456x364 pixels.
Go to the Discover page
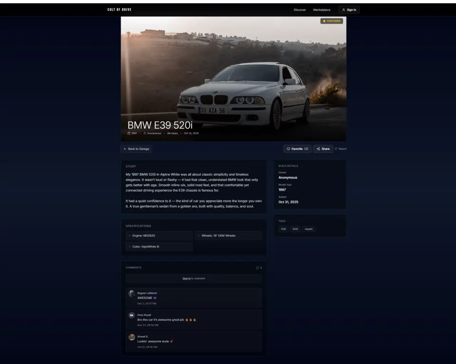(x=300, y=10)
